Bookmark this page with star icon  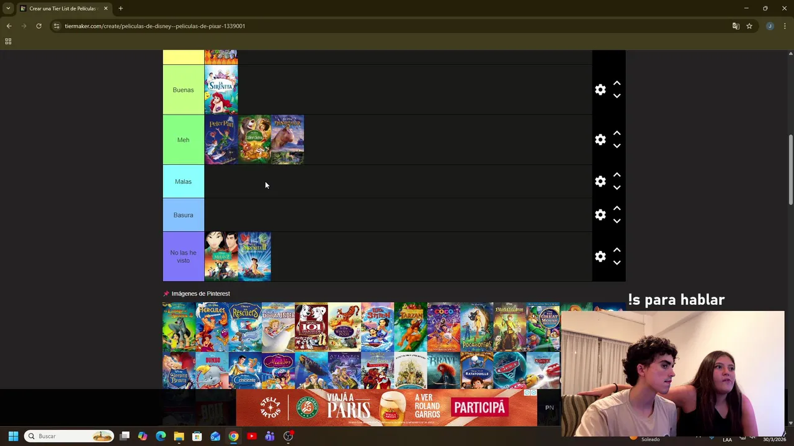point(749,26)
